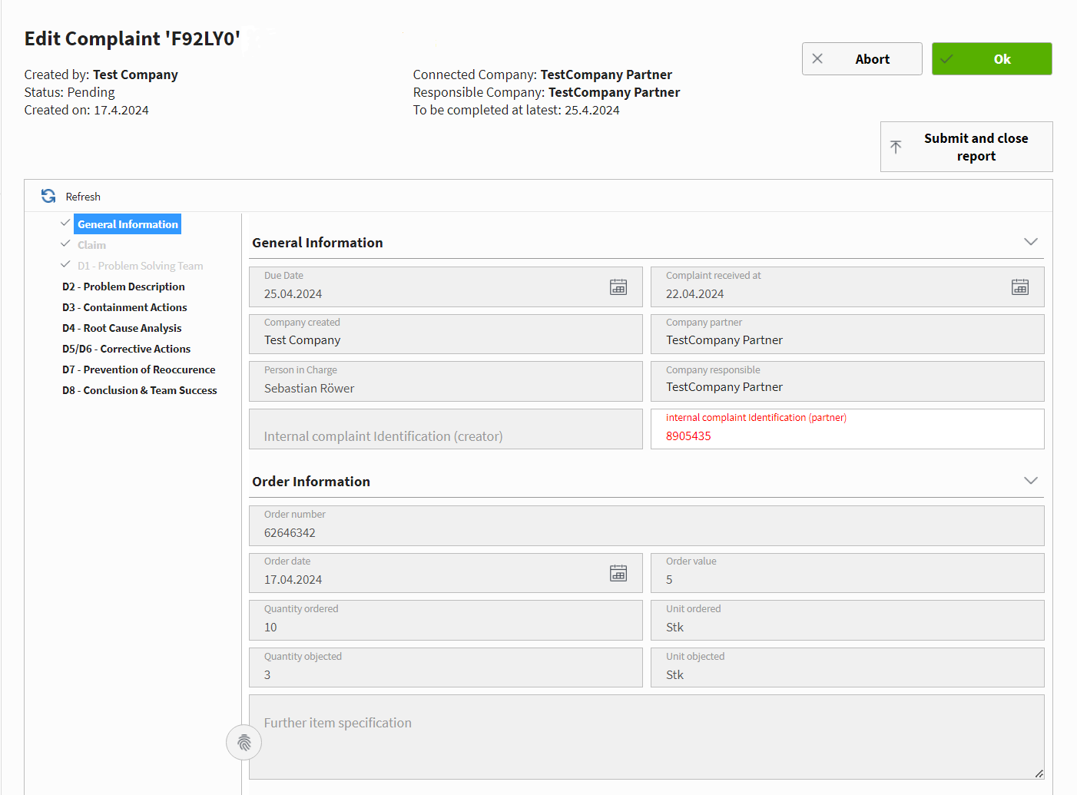The image size is (1077, 795).
Task: Open the Order date calendar picker
Action: [x=618, y=573]
